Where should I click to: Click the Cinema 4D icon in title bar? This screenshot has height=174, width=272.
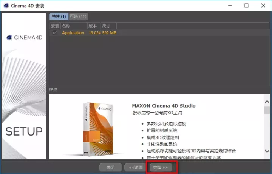6,6
